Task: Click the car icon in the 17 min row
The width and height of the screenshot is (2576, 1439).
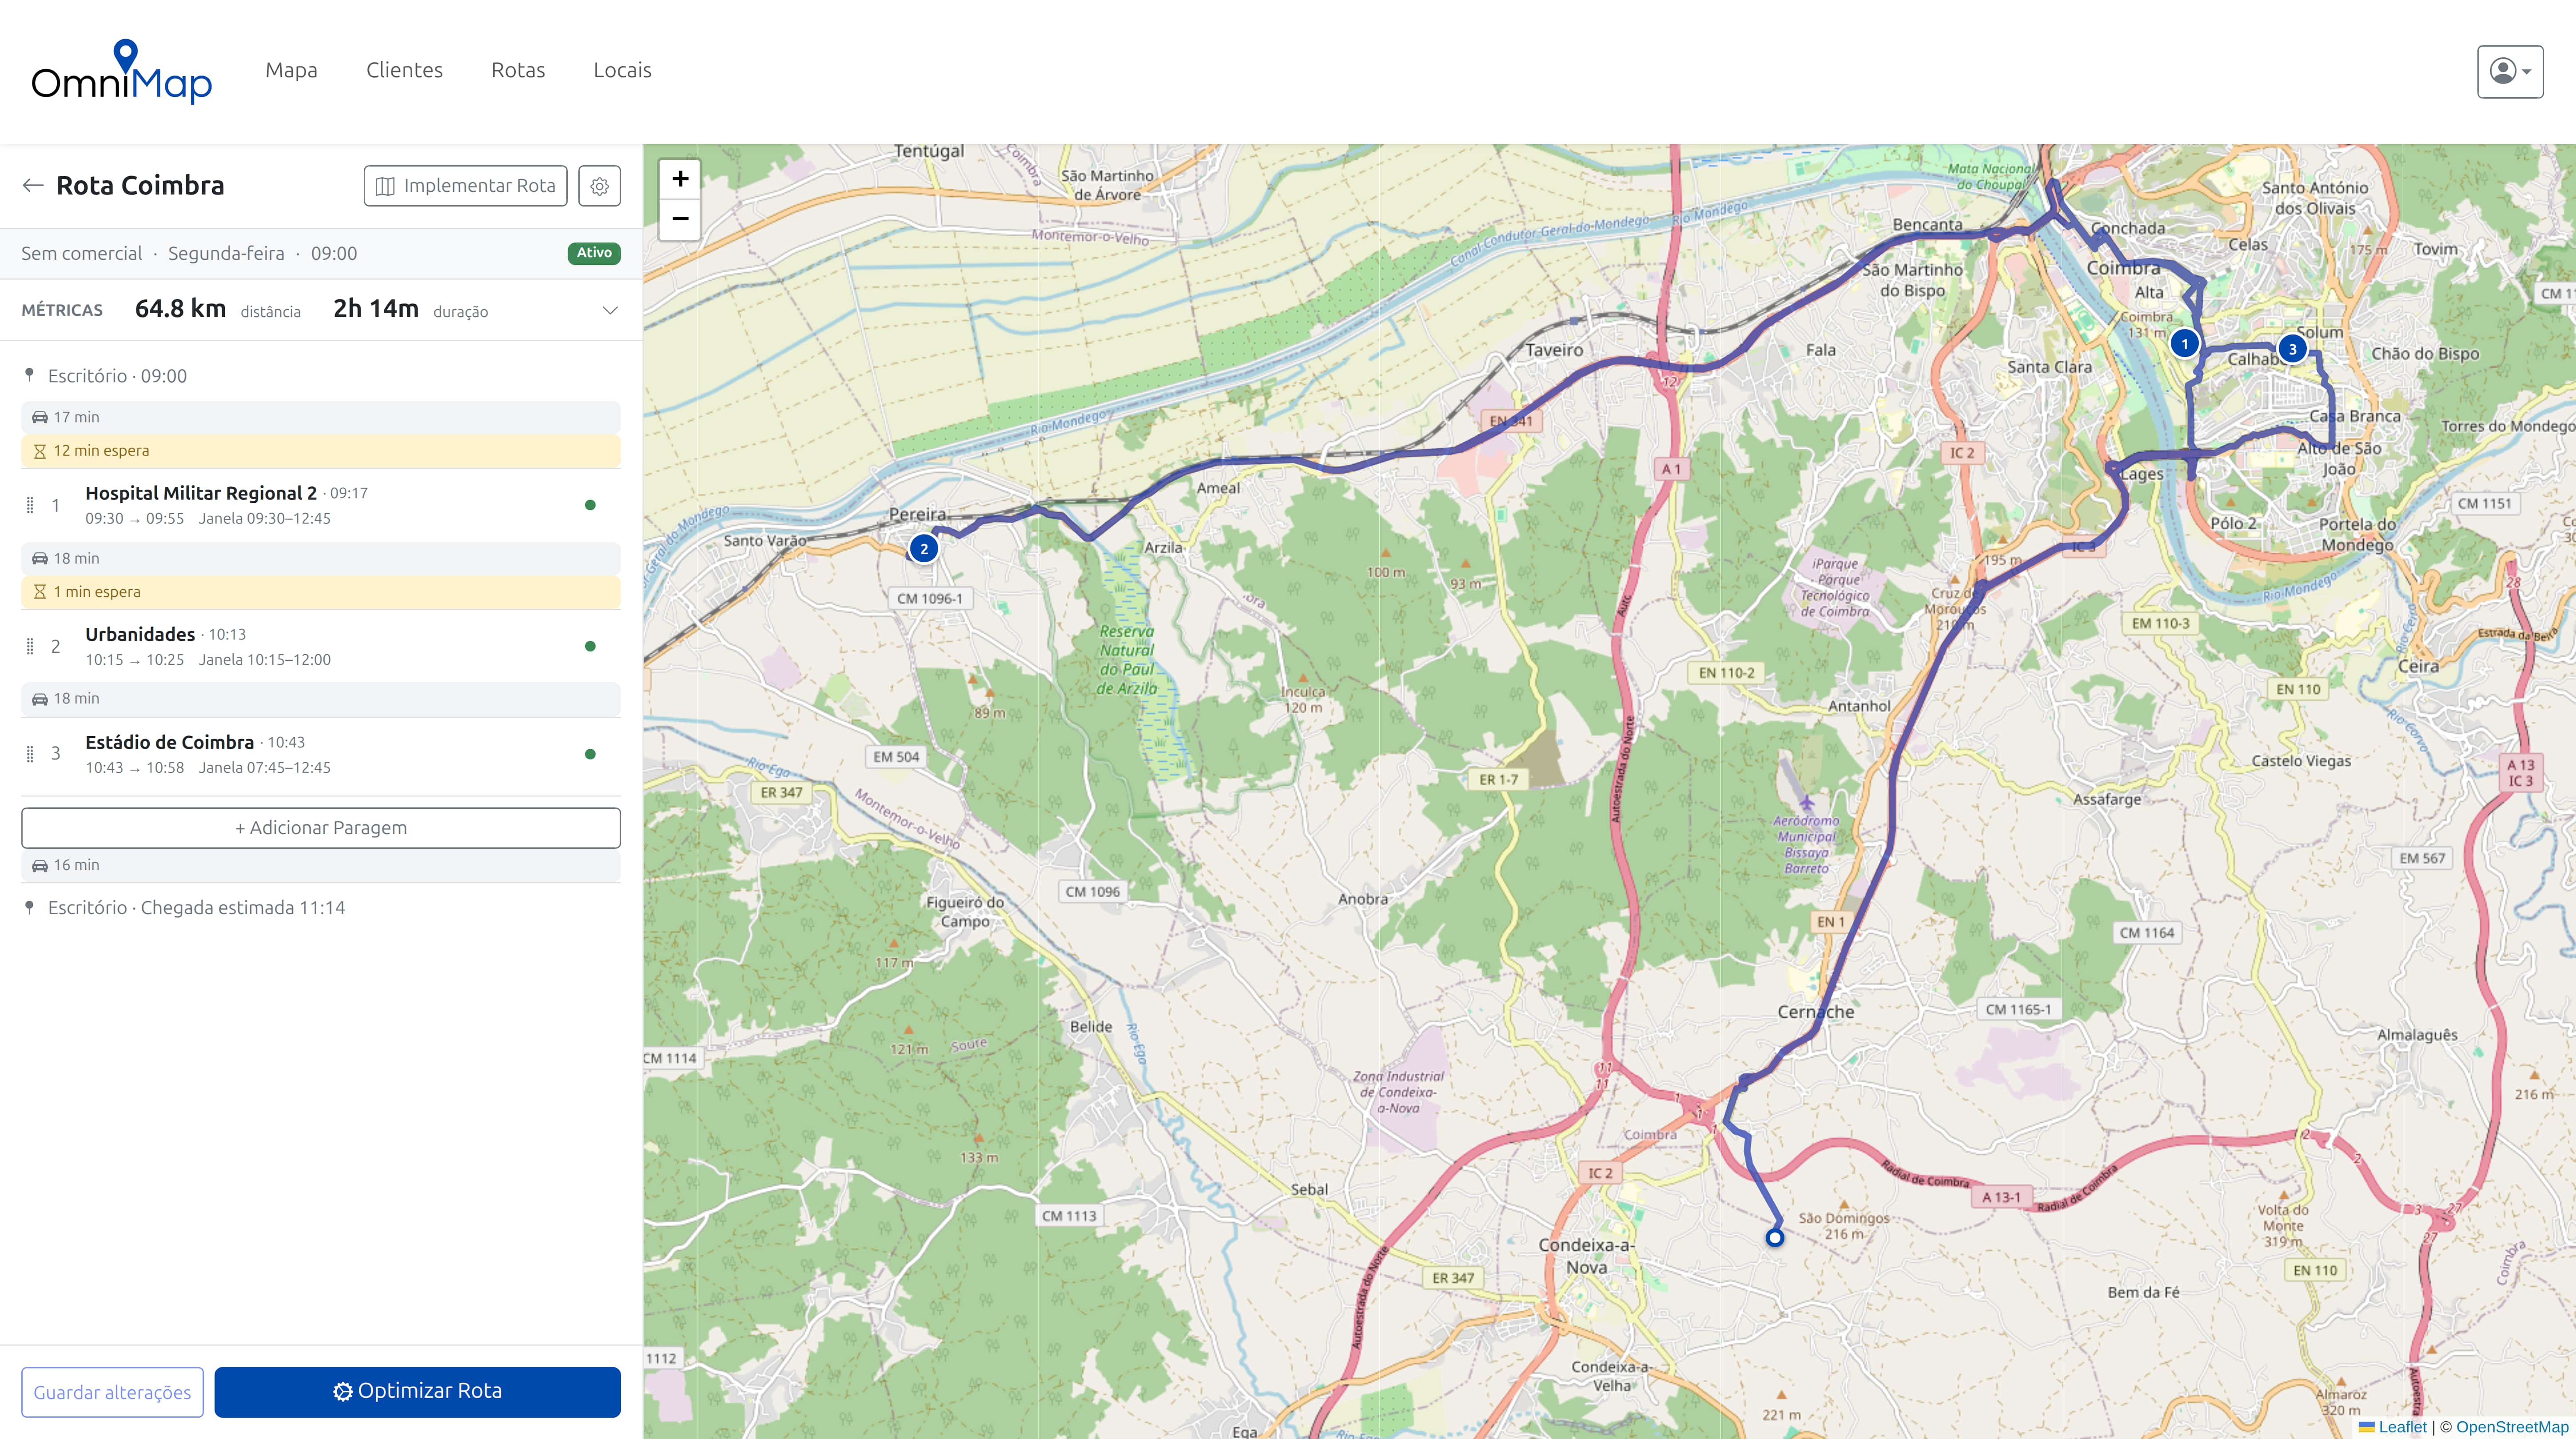Action: [40, 417]
